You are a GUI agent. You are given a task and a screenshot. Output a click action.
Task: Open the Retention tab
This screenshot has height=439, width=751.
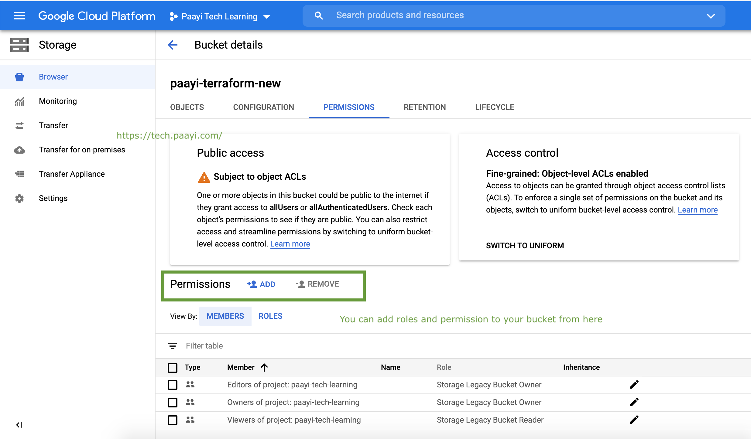click(x=425, y=107)
